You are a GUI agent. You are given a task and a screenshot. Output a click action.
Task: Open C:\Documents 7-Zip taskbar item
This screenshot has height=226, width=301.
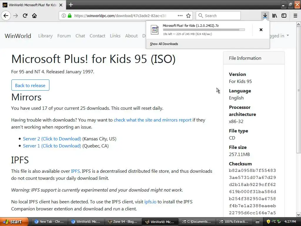197,222
